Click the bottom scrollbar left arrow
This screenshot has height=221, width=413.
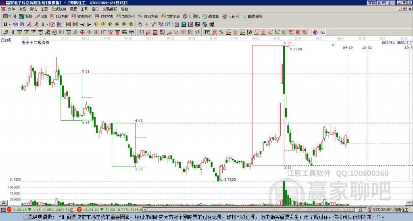click(x=146, y=210)
